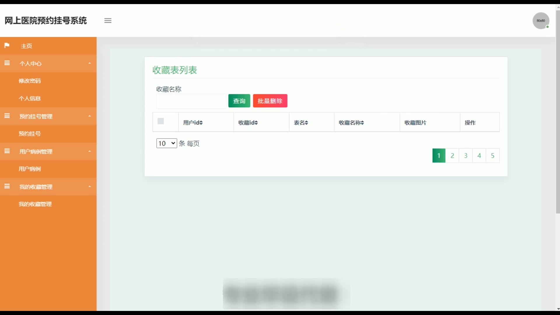Open 修改密码 in the sidebar
The image size is (560, 315).
(x=30, y=81)
